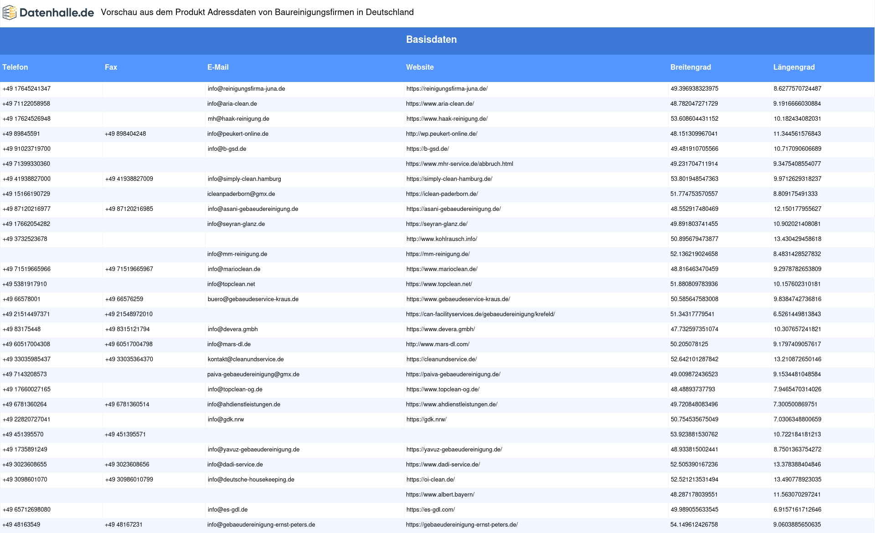Select phone number +49 71122058958
875x533 pixels.
point(26,104)
